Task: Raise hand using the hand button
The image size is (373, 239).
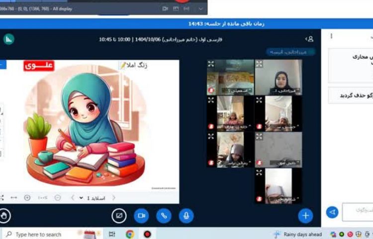Action: coord(4,216)
